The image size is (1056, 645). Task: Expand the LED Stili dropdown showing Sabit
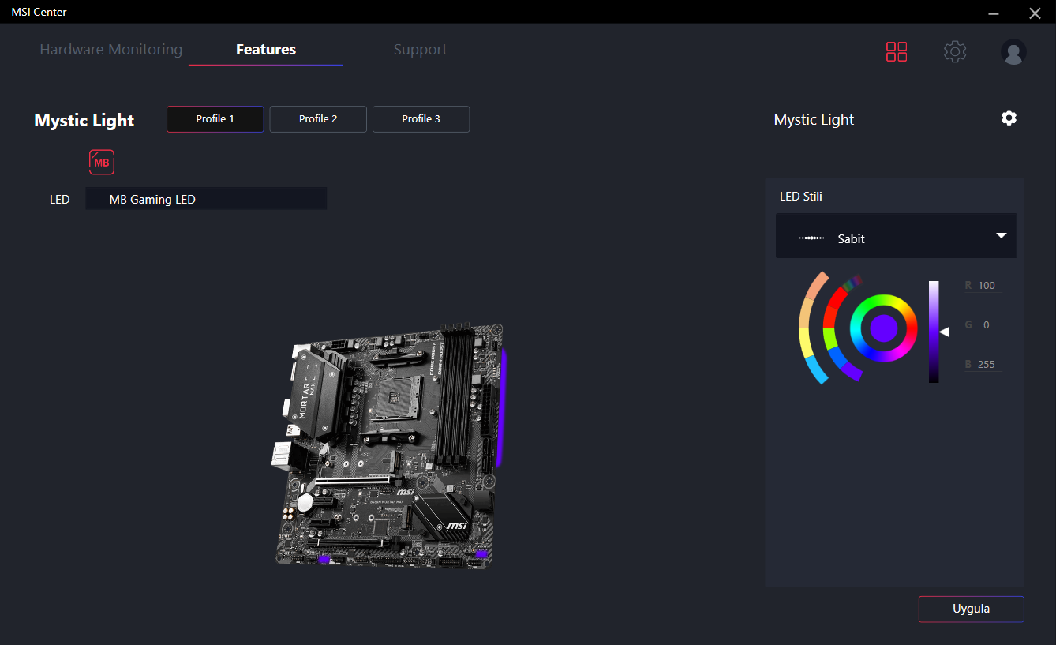[896, 236]
